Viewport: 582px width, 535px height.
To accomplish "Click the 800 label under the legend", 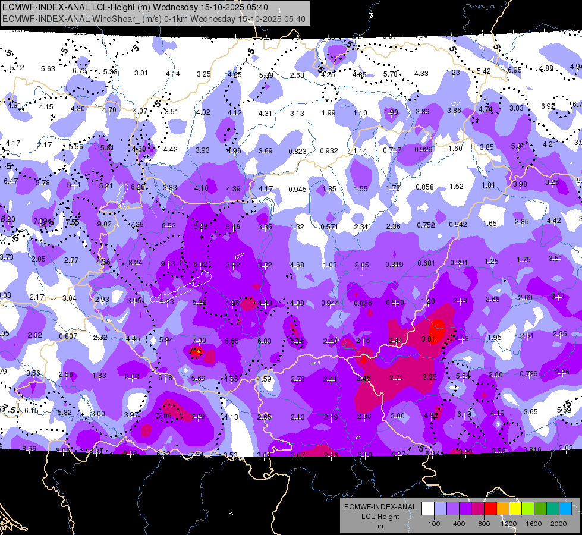I will 484,524.
